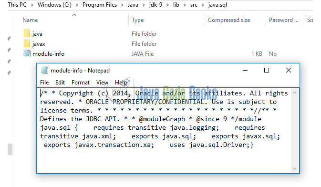Click java.sql in the address path
The width and height of the screenshot is (321, 187).
217,5
